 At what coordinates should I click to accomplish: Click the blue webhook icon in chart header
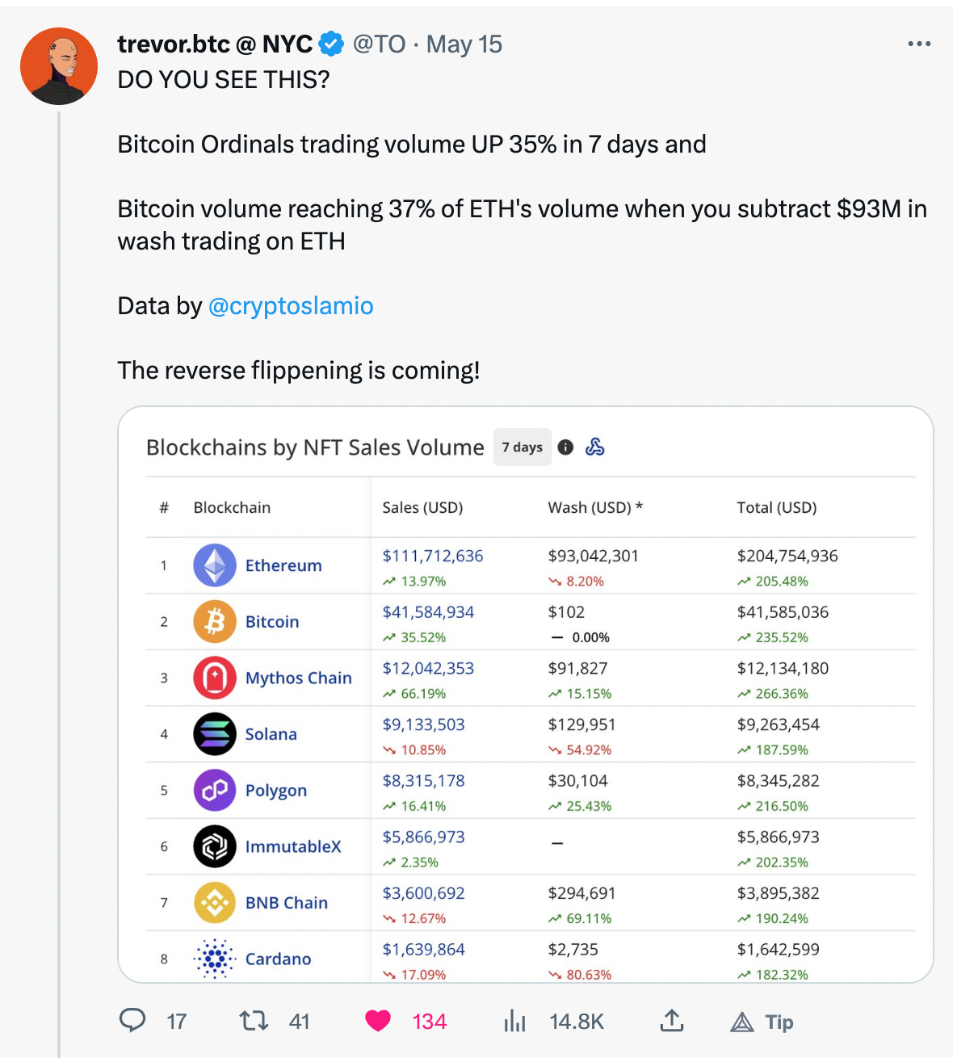pyautogui.click(x=595, y=447)
